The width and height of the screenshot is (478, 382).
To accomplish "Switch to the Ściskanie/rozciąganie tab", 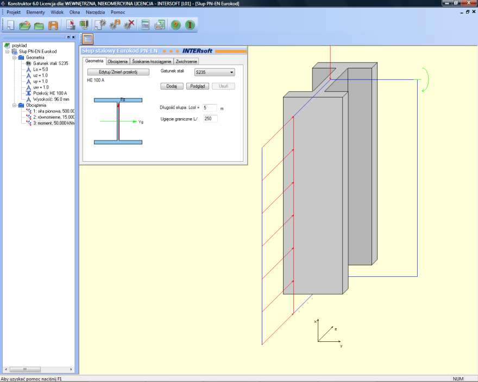I will (152, 61).
